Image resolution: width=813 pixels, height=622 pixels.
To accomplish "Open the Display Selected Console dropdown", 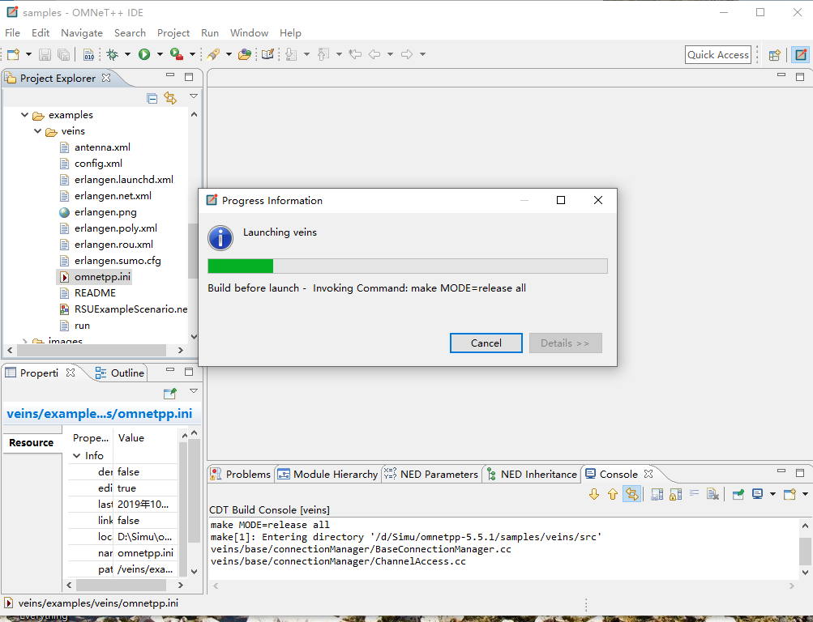I will (772, 494).
